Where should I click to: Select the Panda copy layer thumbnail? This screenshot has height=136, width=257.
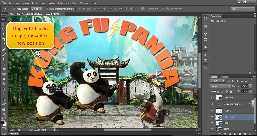[219, 117]
